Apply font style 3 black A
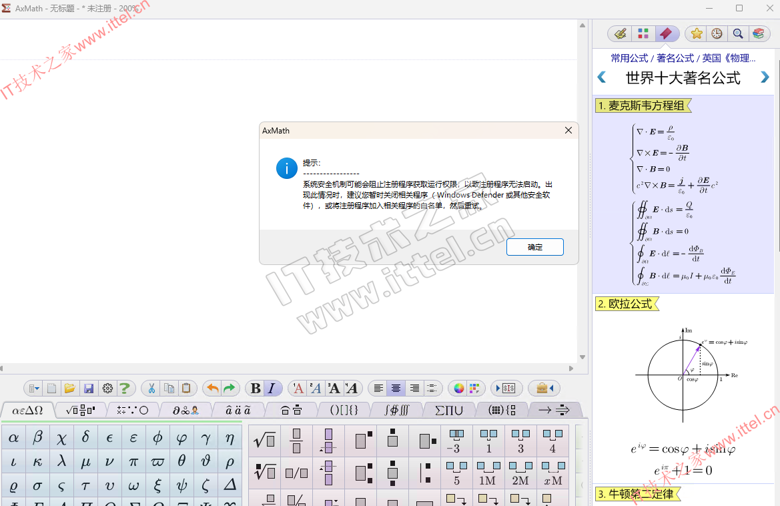This screenshot has height=506, width=780. point(334,388)
